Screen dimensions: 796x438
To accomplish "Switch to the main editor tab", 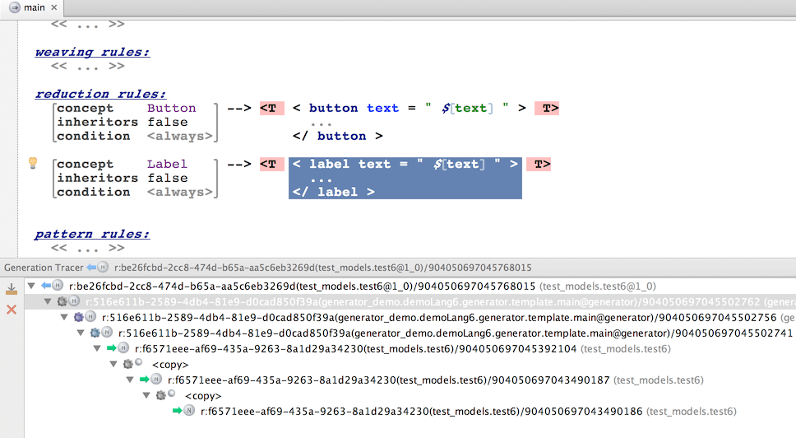I will pyautogui.click(x=34, y=7).
